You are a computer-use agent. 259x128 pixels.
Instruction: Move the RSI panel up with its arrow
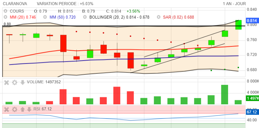point(22,109)
